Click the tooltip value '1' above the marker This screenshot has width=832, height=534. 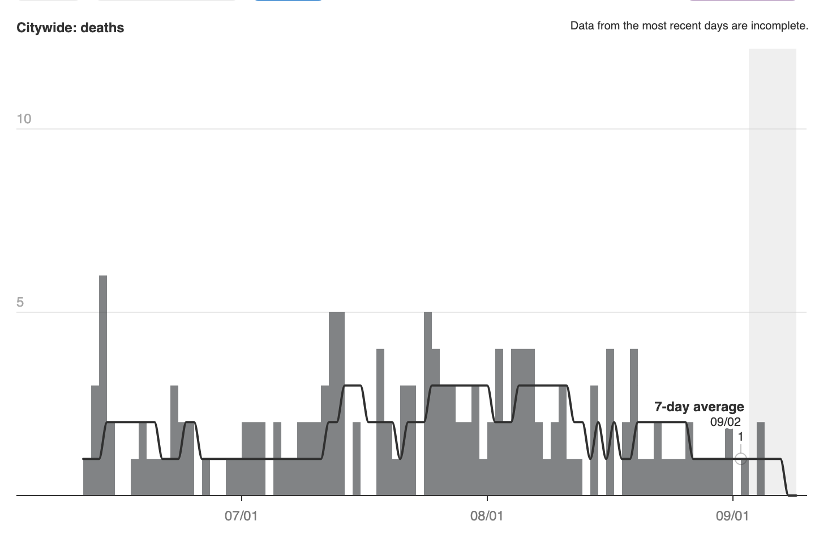pyautogui.click(x=740, y=437)
